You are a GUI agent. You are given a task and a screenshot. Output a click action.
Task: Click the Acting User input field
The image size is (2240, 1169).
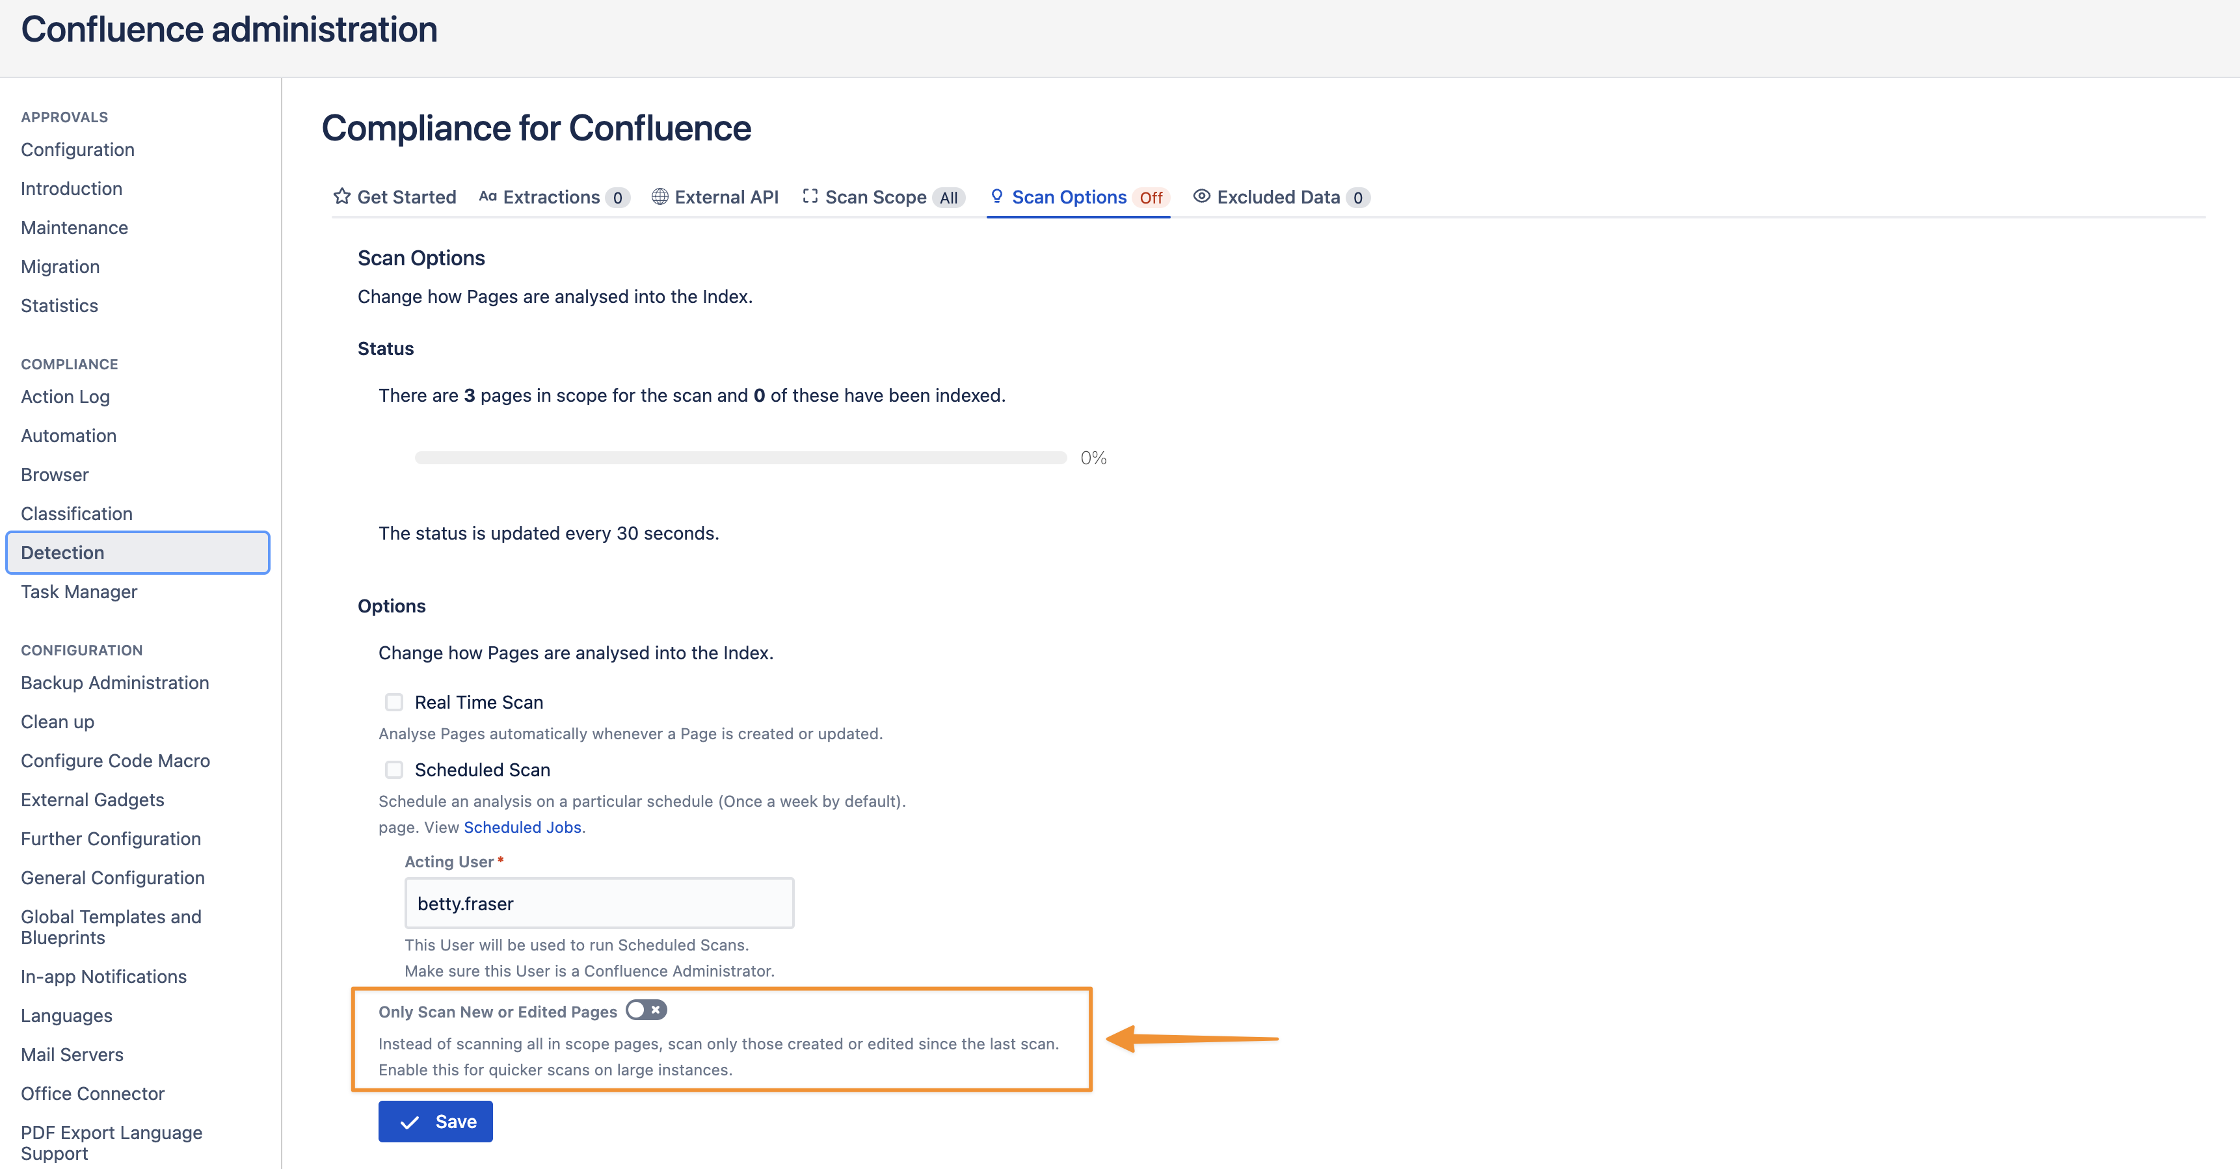coord(599,903)
